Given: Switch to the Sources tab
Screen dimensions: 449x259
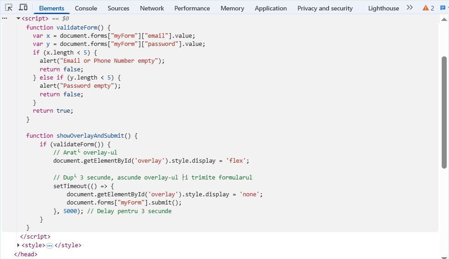Looking at the screenshot, I should 118,8.
